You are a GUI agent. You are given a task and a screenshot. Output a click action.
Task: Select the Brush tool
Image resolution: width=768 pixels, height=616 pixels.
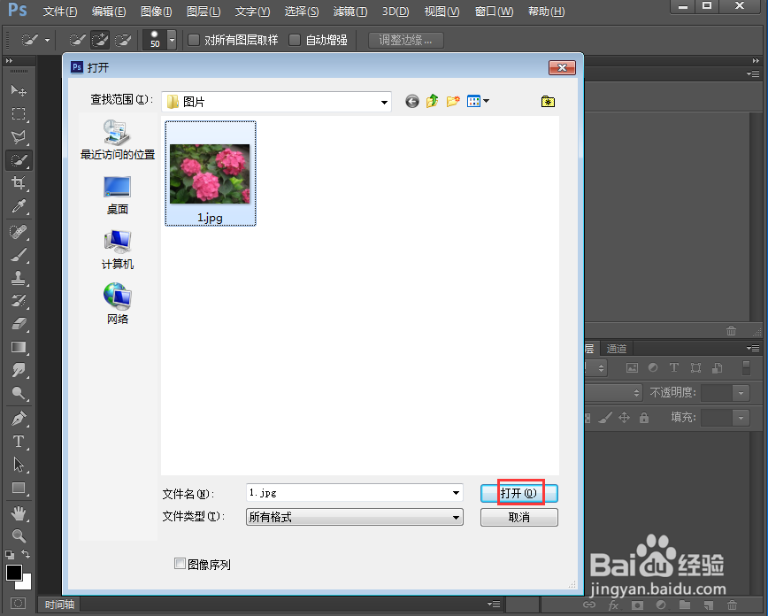click(x=19, y=255)
